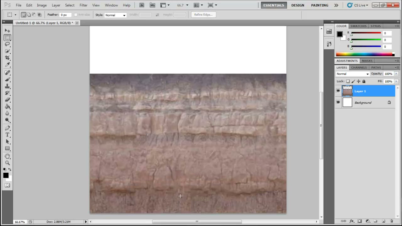
Task: Open the Select menu
Action: point(70,5)
